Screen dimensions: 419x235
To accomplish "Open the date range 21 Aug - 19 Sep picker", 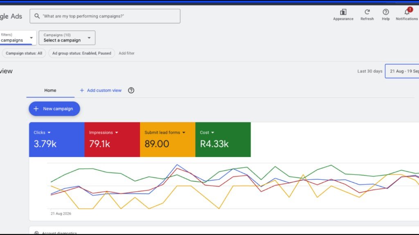I will point(402,71).
